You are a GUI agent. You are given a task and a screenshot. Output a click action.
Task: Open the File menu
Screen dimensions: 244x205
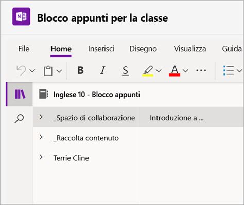pyautogui.click(x=24, y=49)
